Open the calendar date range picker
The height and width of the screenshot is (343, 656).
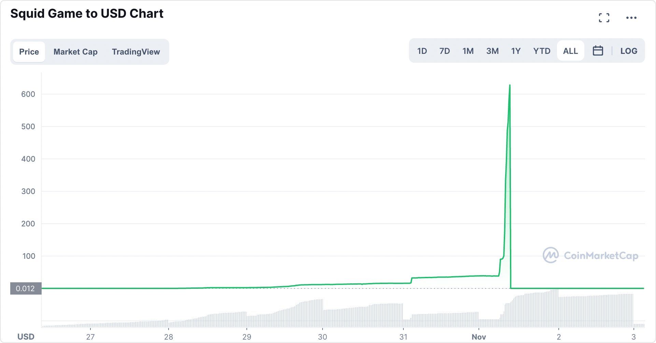coord(598,50)
